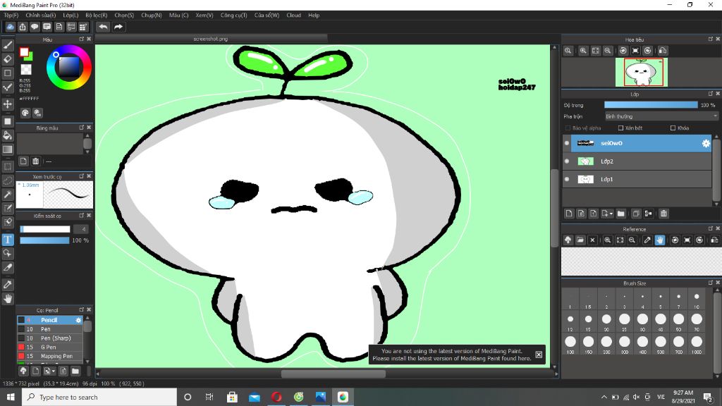Add a new brush file icon
Viewport: 722px width, 406px height.
35,371
